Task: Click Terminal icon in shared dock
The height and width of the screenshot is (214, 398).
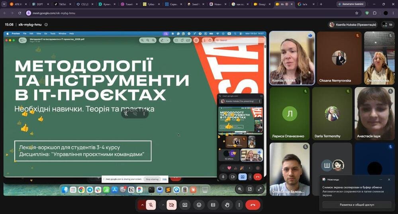Action: click(x=151, y=190)
